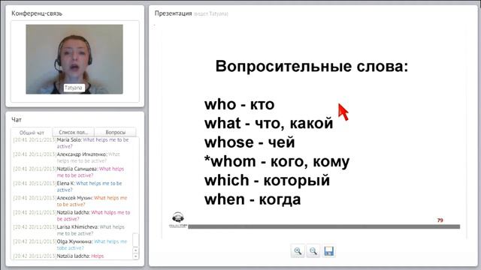Click the 'what - что, какой' line

click(x=269, y=123)
